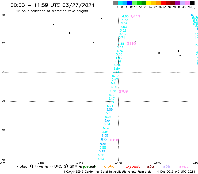Click the pink 0109 time label
198x174 pixels.
click(123, 91)
